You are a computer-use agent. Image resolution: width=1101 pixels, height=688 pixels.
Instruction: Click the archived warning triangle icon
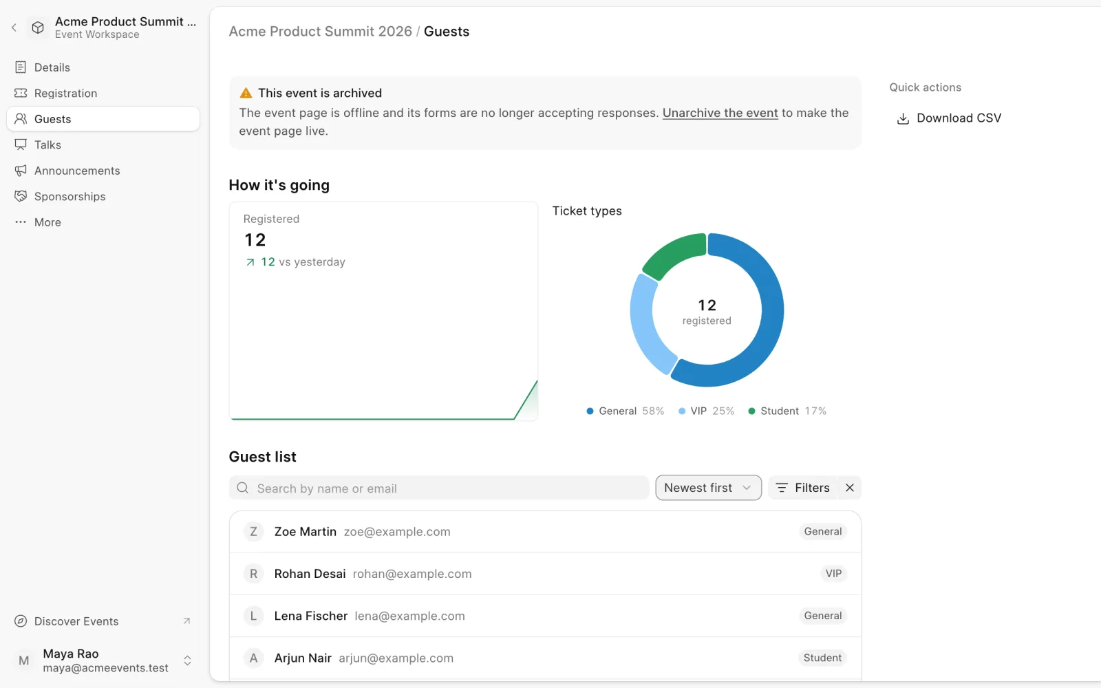coord(246,93)
